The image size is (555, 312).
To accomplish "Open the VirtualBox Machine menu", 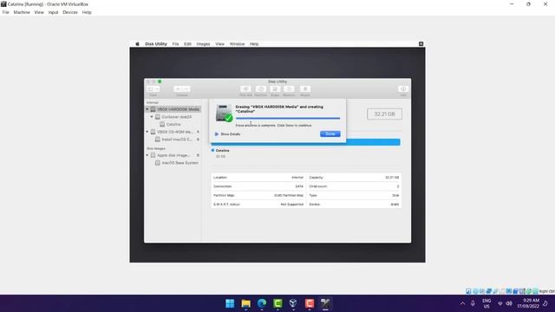I will [22, 12].
